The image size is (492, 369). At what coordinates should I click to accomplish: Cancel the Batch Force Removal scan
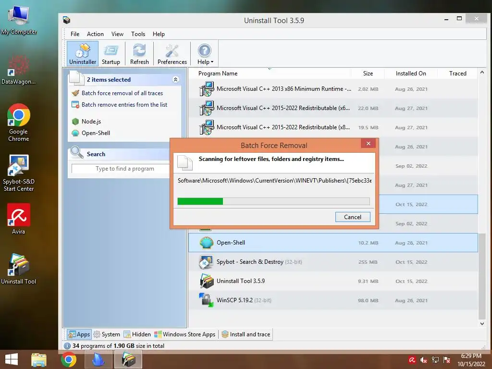pyautogui.click(x=353, y=217)
